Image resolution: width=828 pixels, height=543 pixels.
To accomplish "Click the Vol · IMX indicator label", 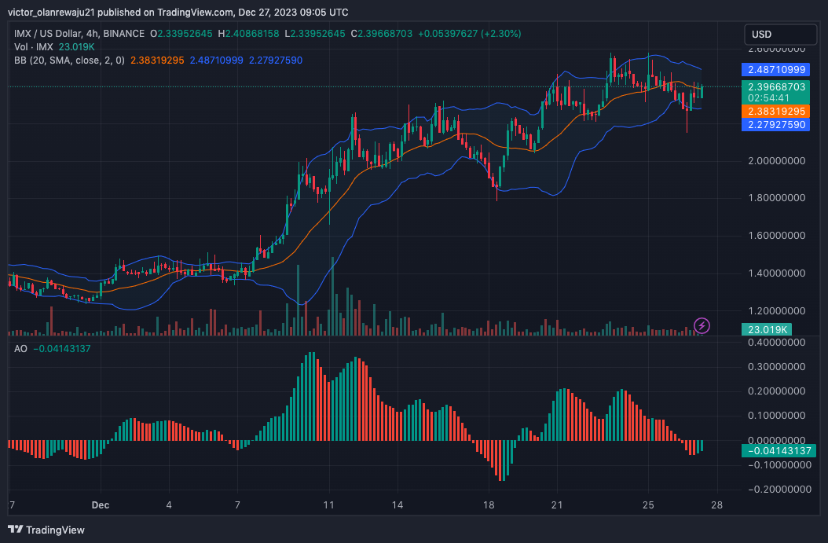I will pyautogui.click(x=33, y=47).
